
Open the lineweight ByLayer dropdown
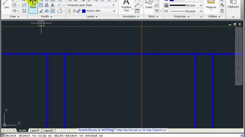click(x=201, y=5)
